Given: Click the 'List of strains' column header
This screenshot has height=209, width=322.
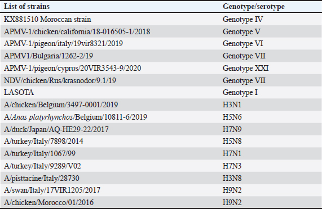Looking at the screenshot, I should pyautogui.click(x=27, y=7).
